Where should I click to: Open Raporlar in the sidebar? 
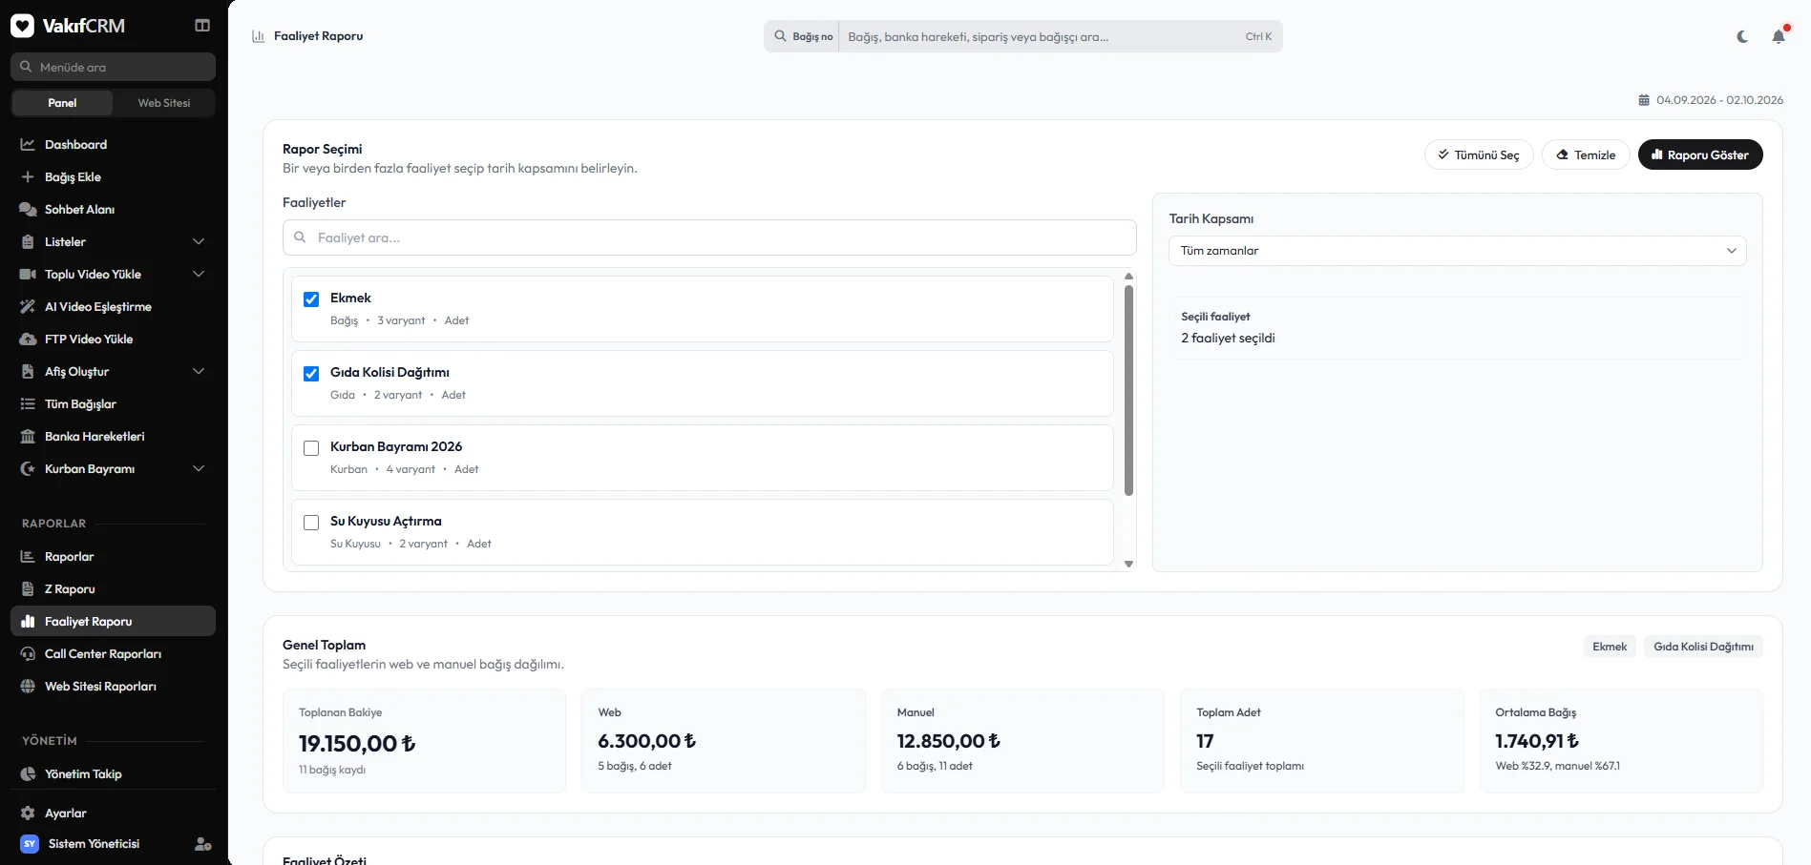click(113, 557)
